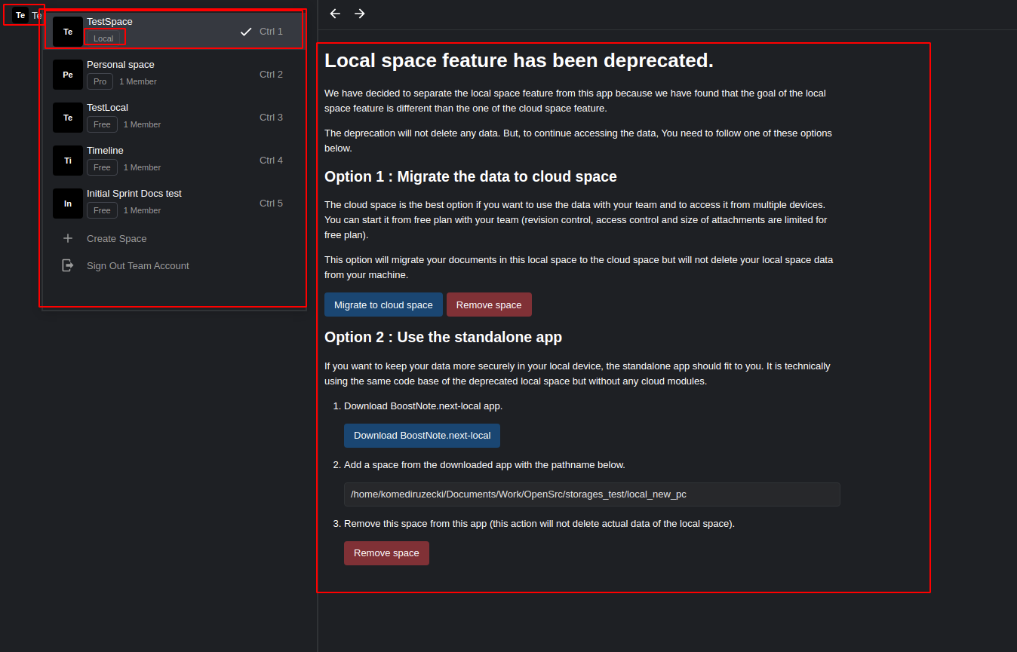Click the 'Ctrl 5' shortcut label
Screen dimensions: 1017x652
271,204
